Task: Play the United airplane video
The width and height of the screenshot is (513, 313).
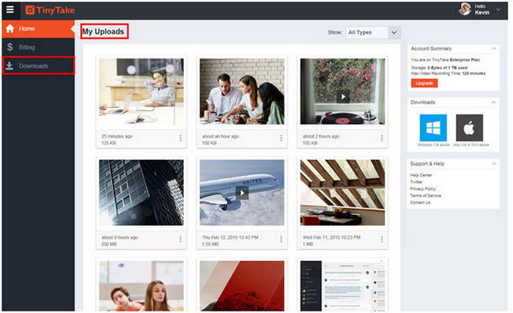Action: pyautogui.click(x=242, y=192)
